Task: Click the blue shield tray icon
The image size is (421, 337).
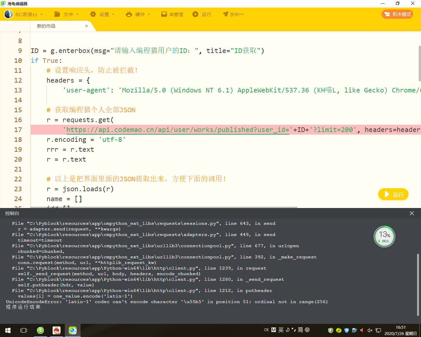Action: coord(347,330)
